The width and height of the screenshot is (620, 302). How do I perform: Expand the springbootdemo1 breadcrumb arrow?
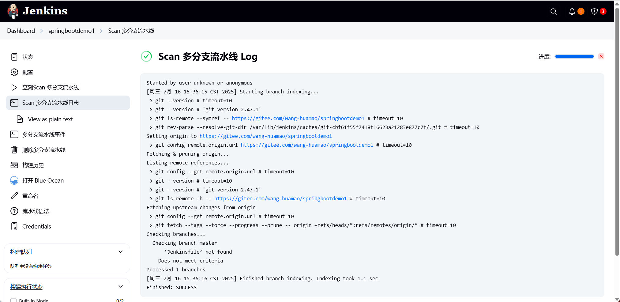(x=101, y=31)
